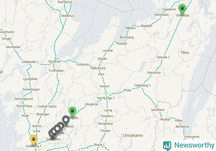Click the Öxnered station label

pyautogui.click(x=54, y=61)
